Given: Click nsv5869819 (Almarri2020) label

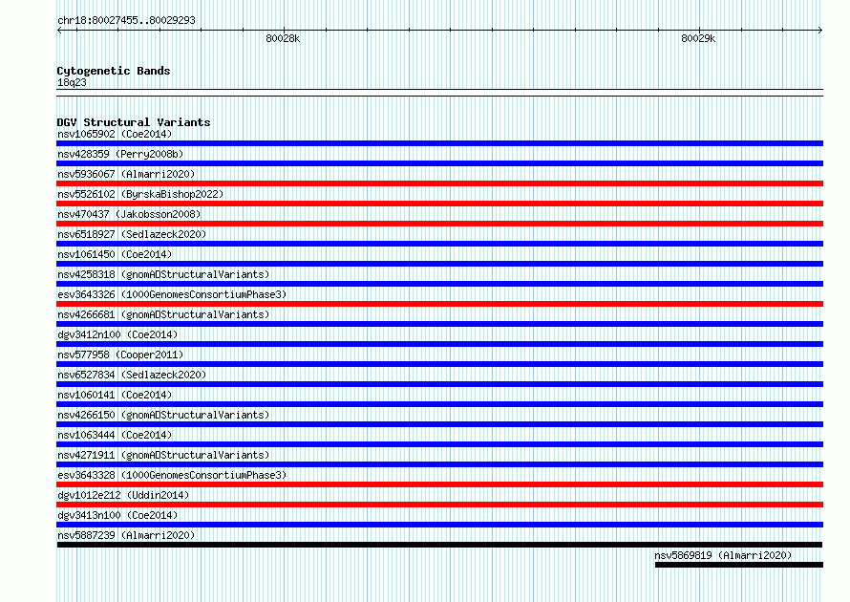Looking at the screenshot, I should coord(723,555).
